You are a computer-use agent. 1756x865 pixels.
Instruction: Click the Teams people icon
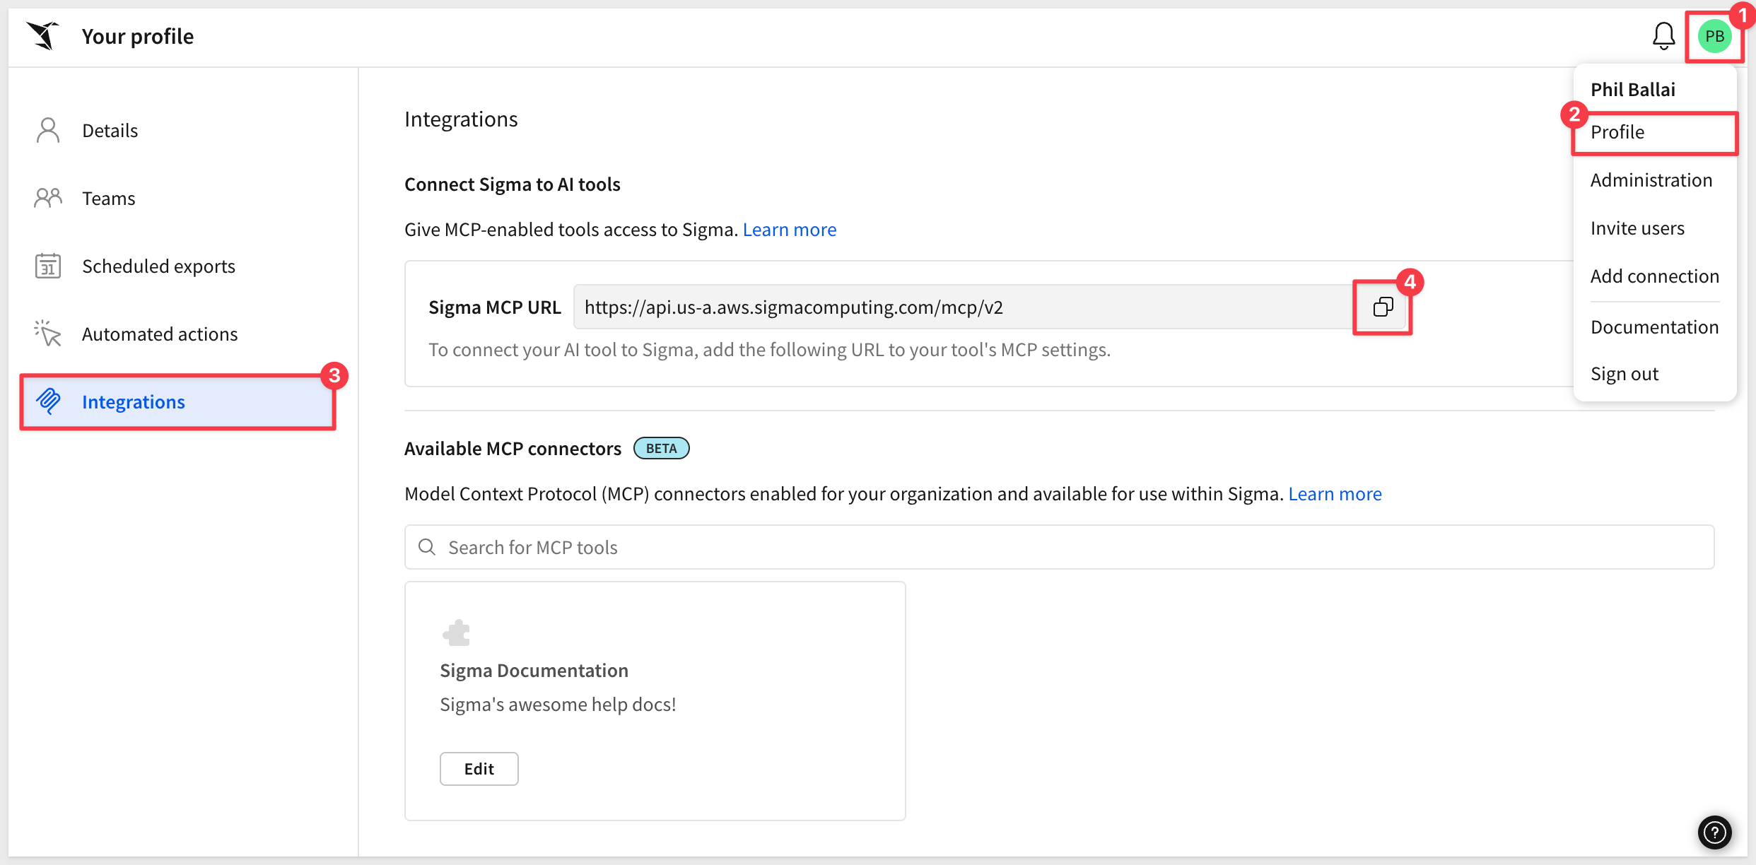click(48, 198)
